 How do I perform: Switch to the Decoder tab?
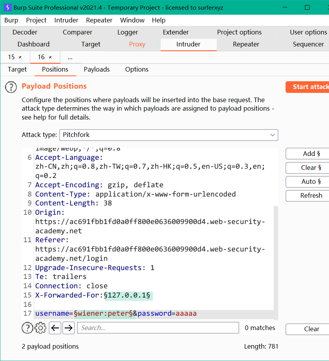(x=25, y=32)
